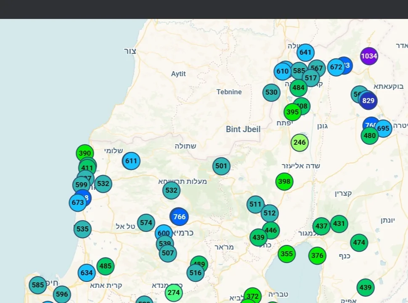
Task: Click the 355 bright green marker
Action: coord(286,254)
